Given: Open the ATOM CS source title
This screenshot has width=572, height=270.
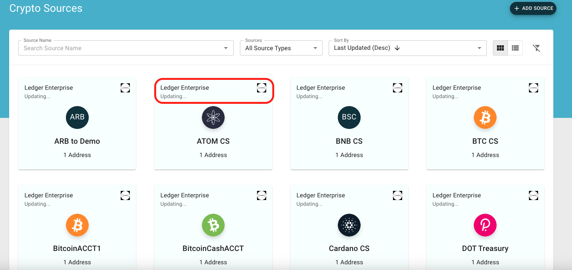Looking at the screenshot, I should 213,141.
